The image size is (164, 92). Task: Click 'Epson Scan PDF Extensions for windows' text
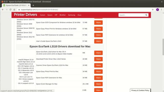coord(55,35)
